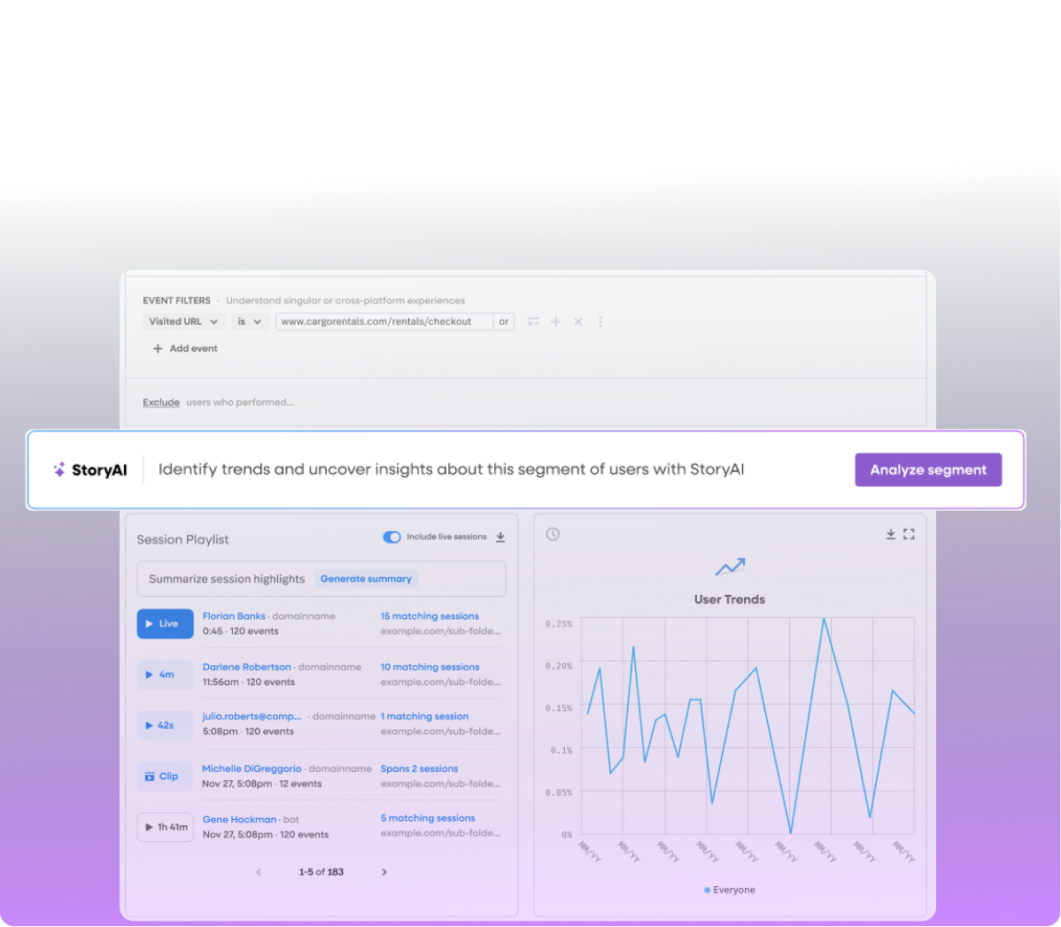Click the User Trends line chart

tap(747, 725)
